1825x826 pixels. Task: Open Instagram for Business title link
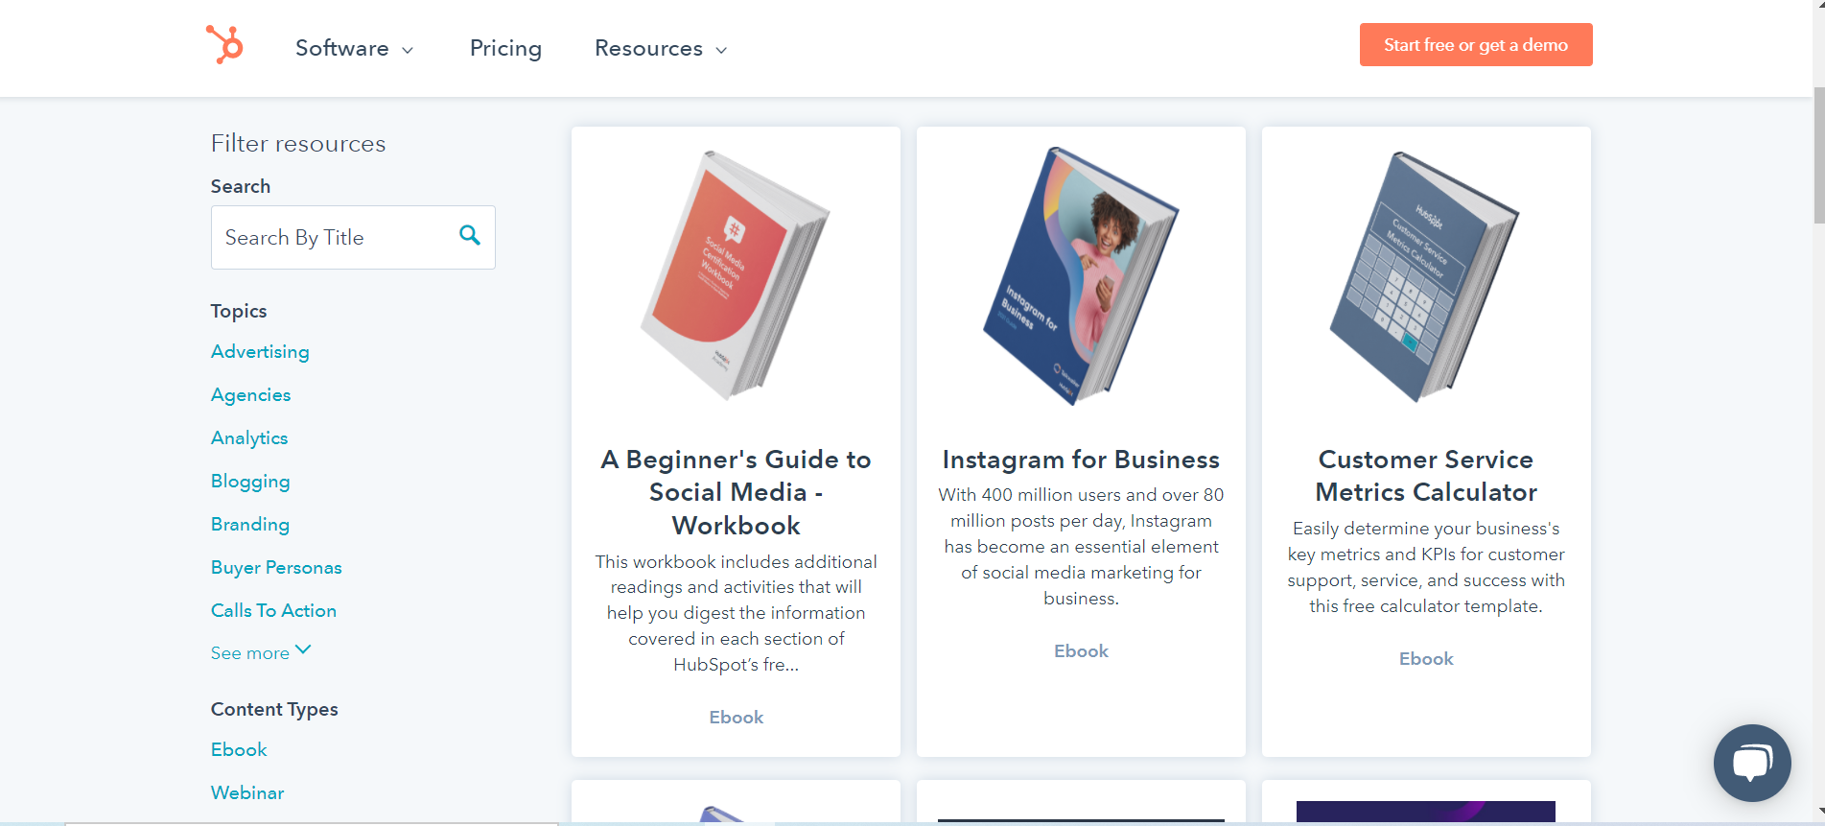point(1081,460)
